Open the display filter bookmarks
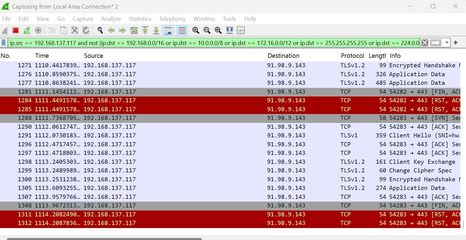Screen dimensions: 466x240 (x=4, y=43)
